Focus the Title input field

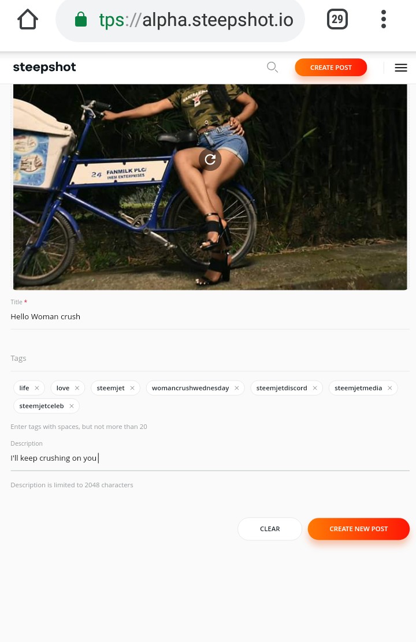click(x=210, y=316)
